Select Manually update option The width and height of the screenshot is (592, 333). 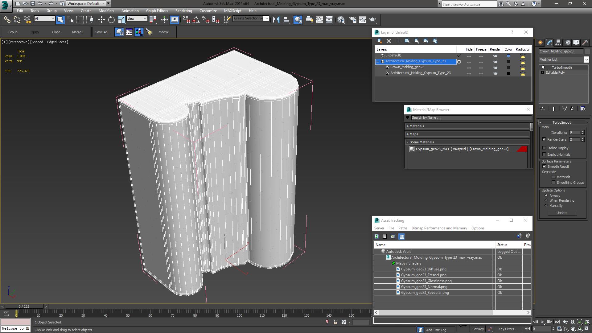pyautogui.click(x=546, y=206)
